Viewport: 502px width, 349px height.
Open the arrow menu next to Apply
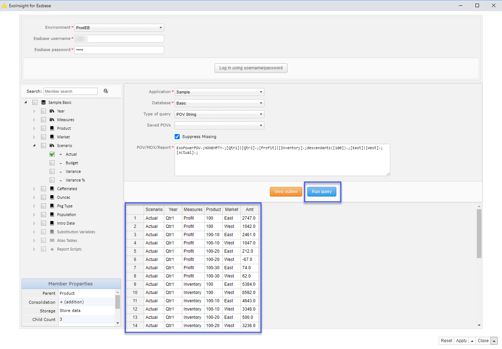(472, 341)
